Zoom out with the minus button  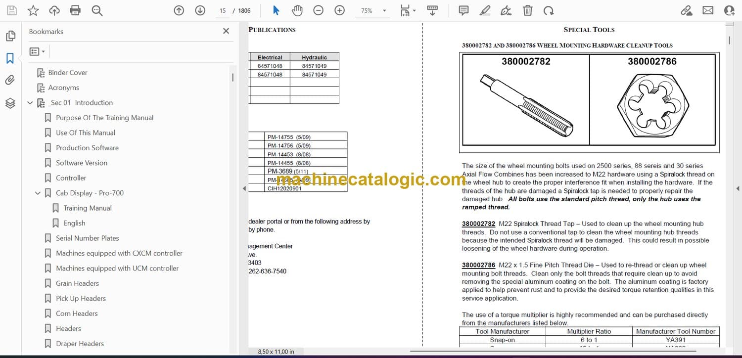coord(319,10)
